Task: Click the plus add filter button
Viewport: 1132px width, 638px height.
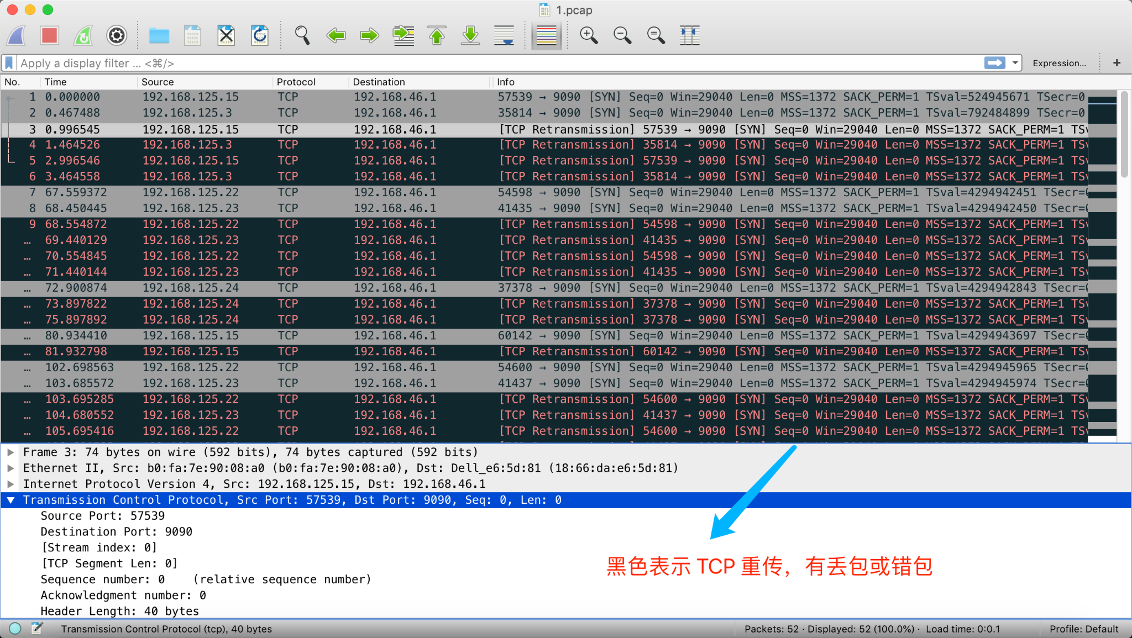Action: click(1117, 63)
